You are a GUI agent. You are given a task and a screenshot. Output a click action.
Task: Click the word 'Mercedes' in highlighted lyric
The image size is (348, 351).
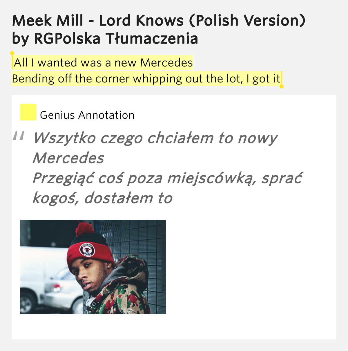pos(166,62)
